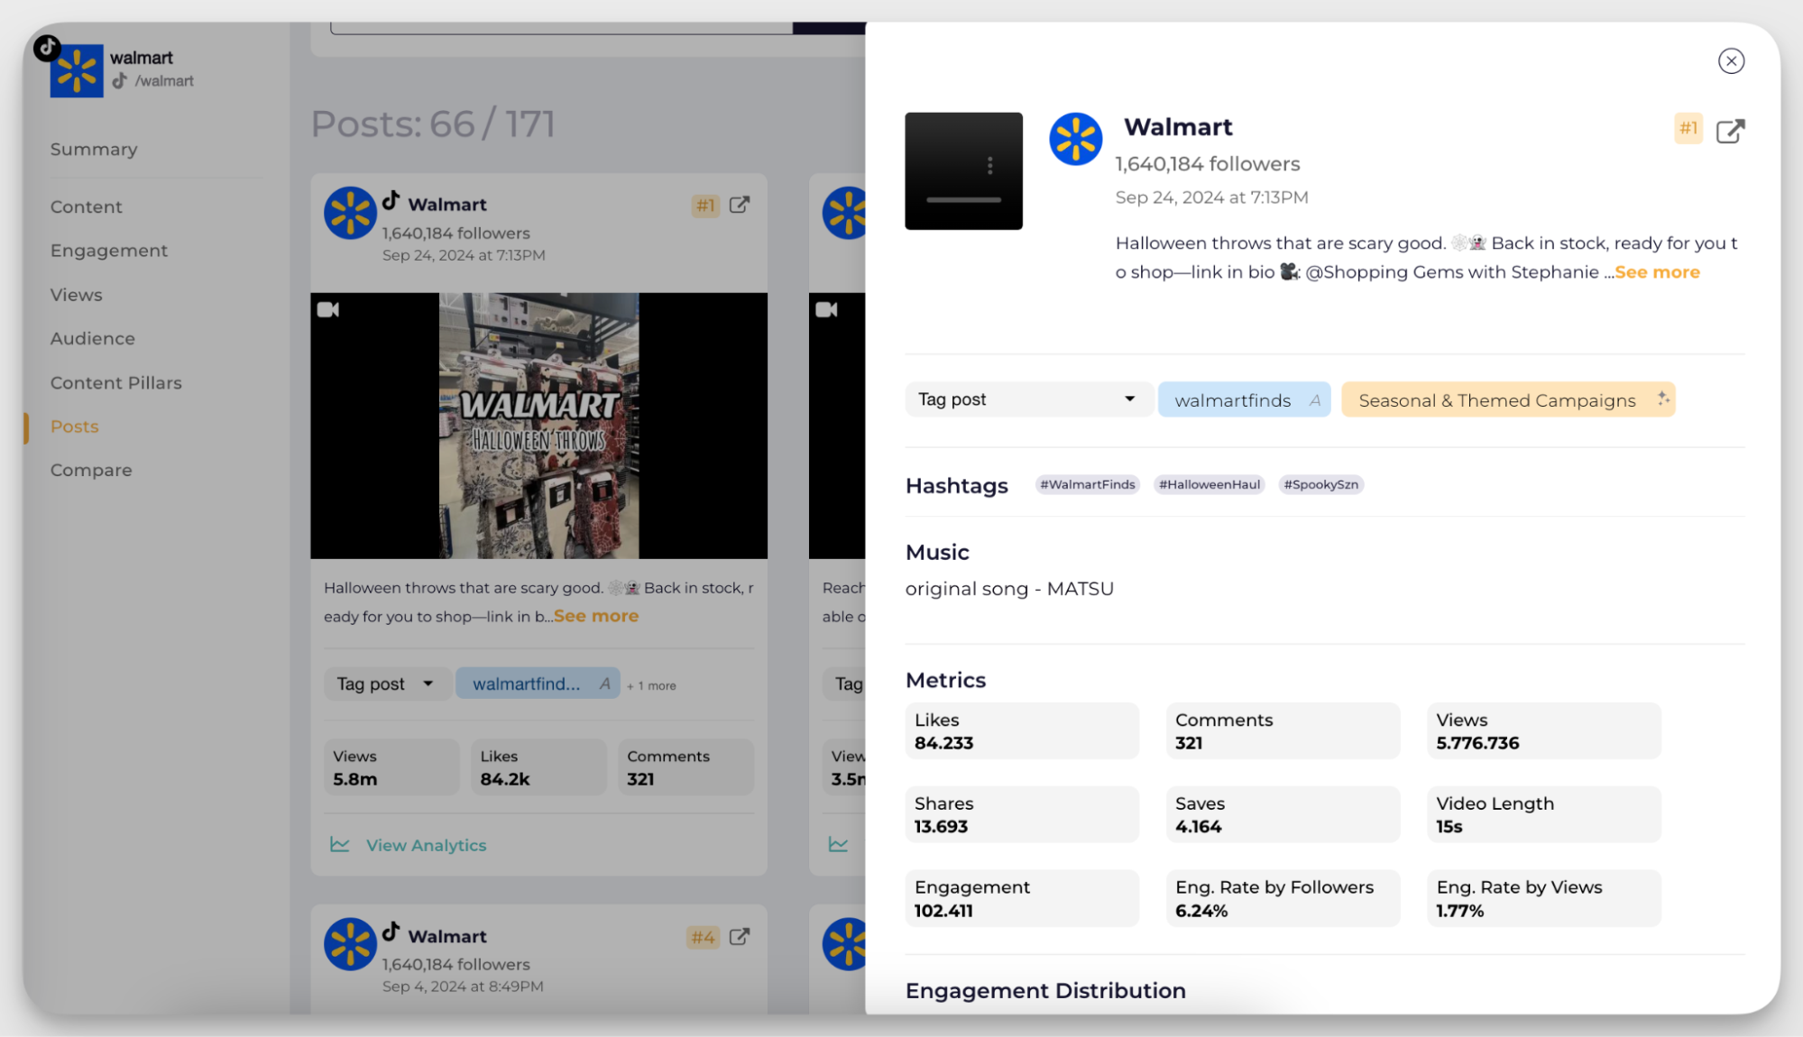Toggle the Engagement tab in sidebar
This screenshot has height=1037, width=1803.
(107, 250)
